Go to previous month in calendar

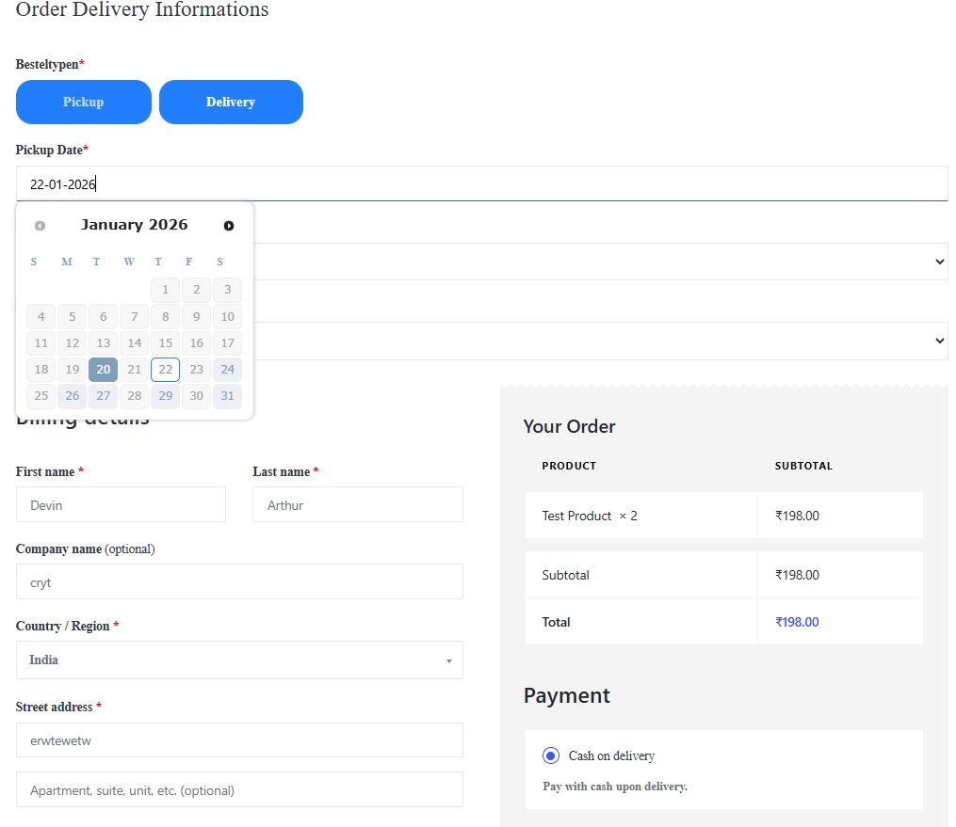40,226
